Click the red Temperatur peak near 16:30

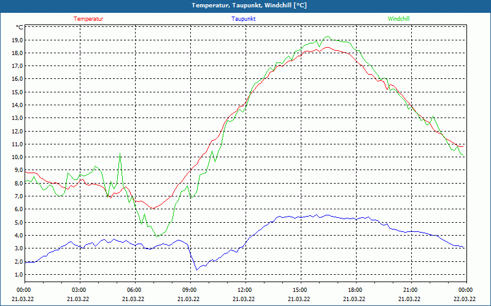click(327, 47)
